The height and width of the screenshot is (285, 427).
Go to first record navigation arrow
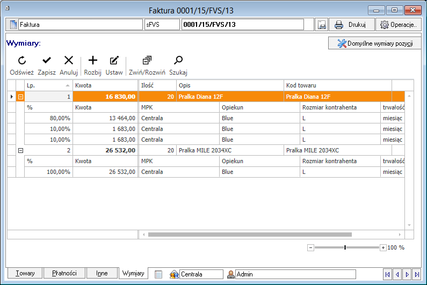click(387, 274)
